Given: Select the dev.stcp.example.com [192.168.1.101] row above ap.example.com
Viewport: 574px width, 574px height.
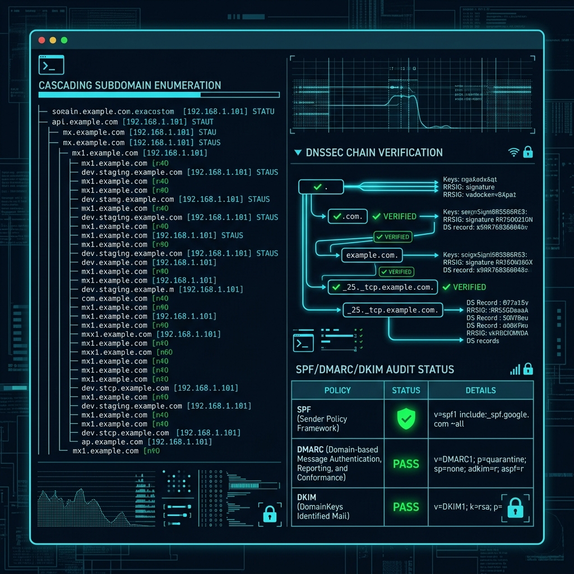Looking at the screenshot, I should click(x=161, y=433).
